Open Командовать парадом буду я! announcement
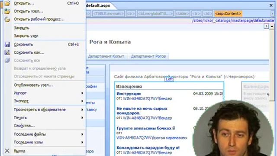This screenshot has height=156, width=277. [148, 147]
